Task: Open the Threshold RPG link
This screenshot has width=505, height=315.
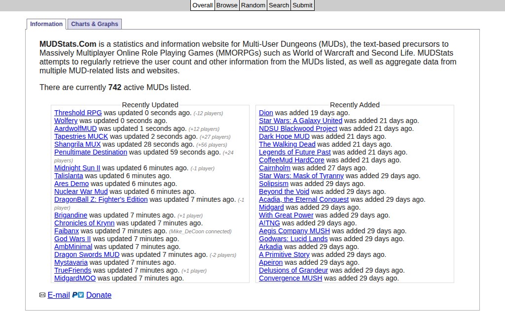Action: pos(78,113)
